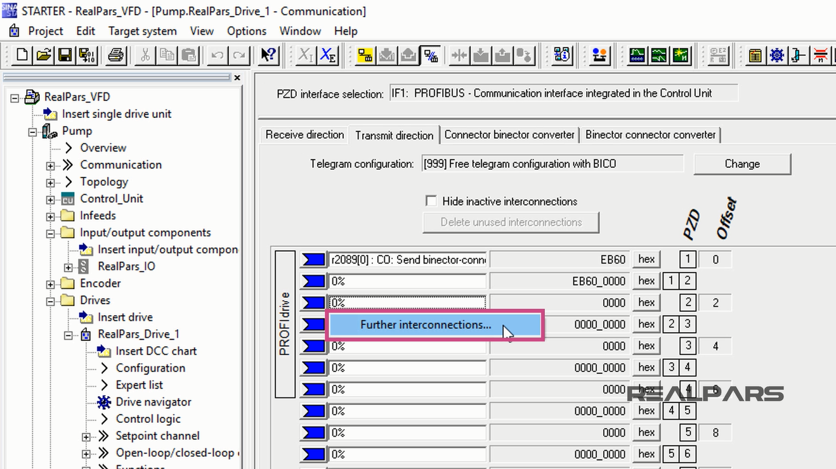Screen dimensions: 836x469
Task: Select Configuration under RealPars_Drive_1
Action: click(150, 368)
